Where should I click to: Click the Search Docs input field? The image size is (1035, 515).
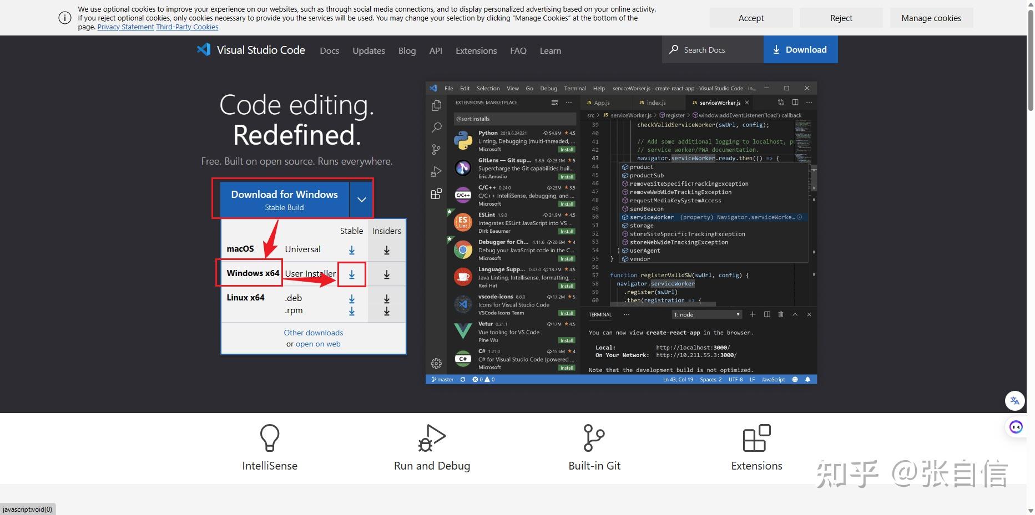pyautogui.click(x=712, y=49)
